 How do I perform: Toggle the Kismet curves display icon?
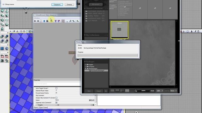click(63, 21)
